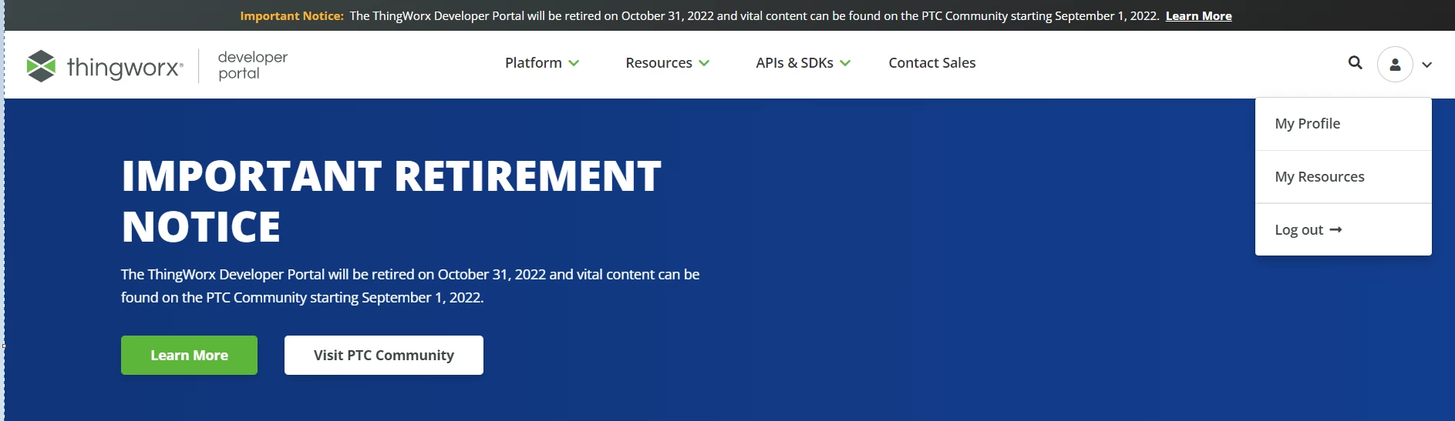Click the green Learn More button
The height and width of the screenshot is (421, 1455).
(189, 355)
